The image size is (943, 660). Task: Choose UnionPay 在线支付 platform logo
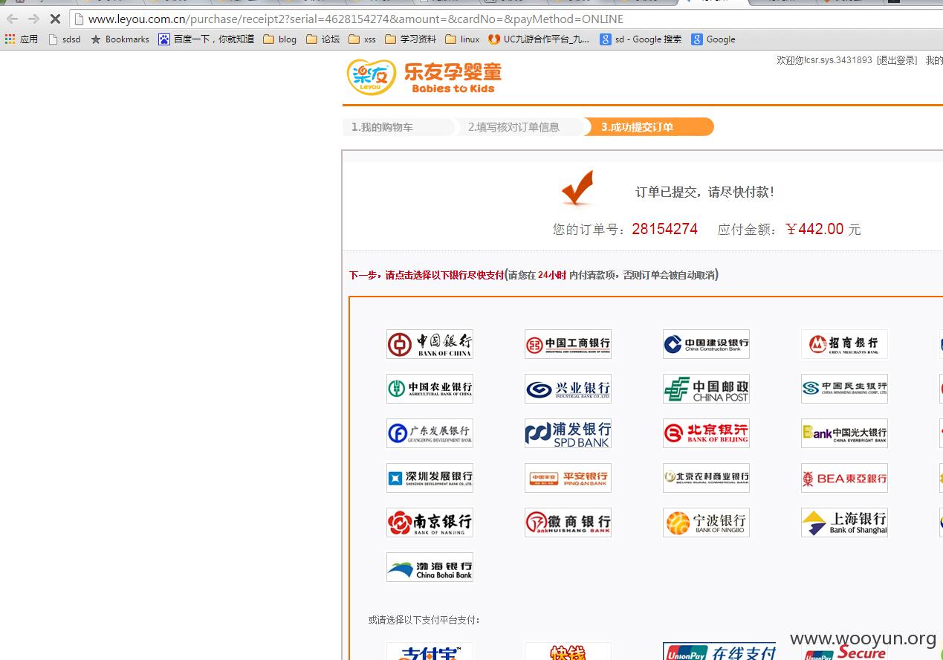(719, 652)
